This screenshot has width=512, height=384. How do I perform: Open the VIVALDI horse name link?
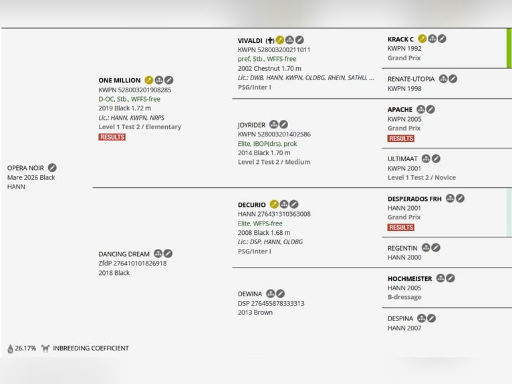point(250,41)
